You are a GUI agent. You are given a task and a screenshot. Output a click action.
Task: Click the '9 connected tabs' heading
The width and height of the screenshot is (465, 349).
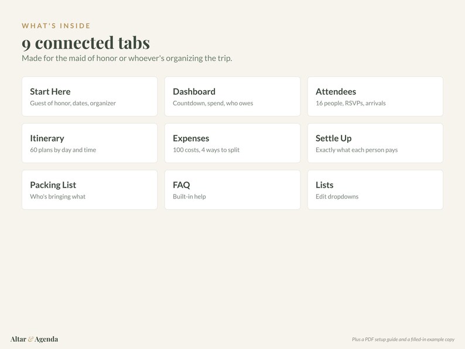86,43
